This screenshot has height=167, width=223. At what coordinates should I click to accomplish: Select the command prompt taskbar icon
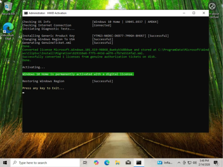coord(139,163)
